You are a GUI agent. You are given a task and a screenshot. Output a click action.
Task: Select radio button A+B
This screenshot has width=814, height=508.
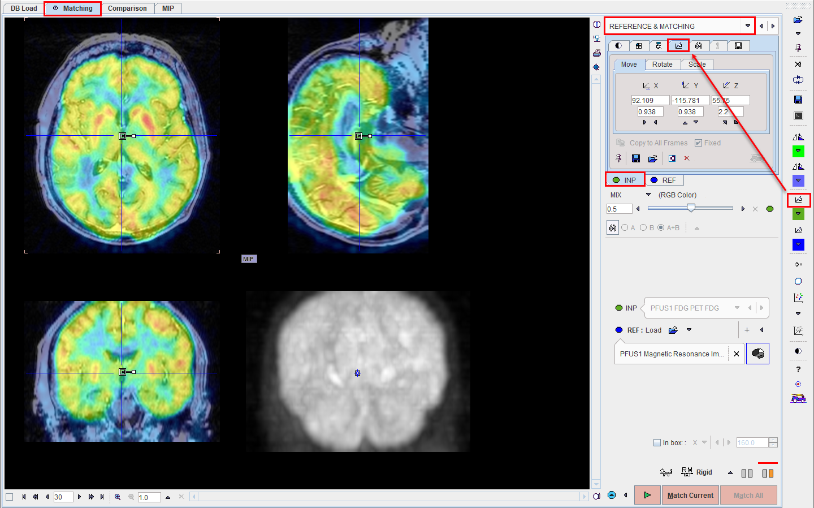[x=661, y=228]
